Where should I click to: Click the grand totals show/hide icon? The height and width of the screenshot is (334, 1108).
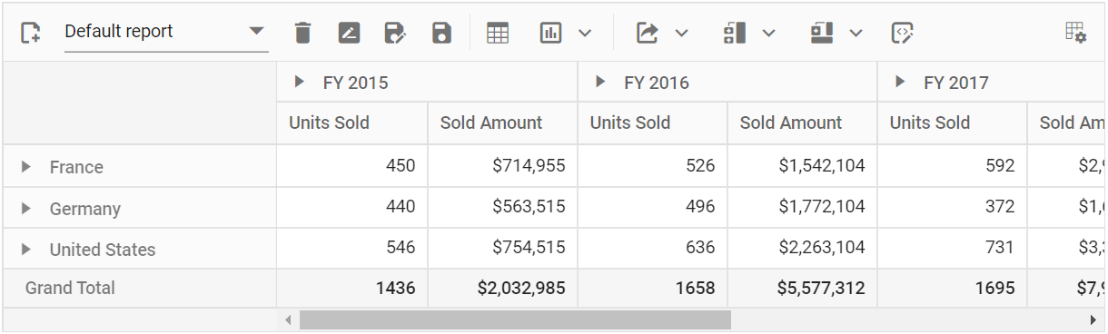(822, 34)
